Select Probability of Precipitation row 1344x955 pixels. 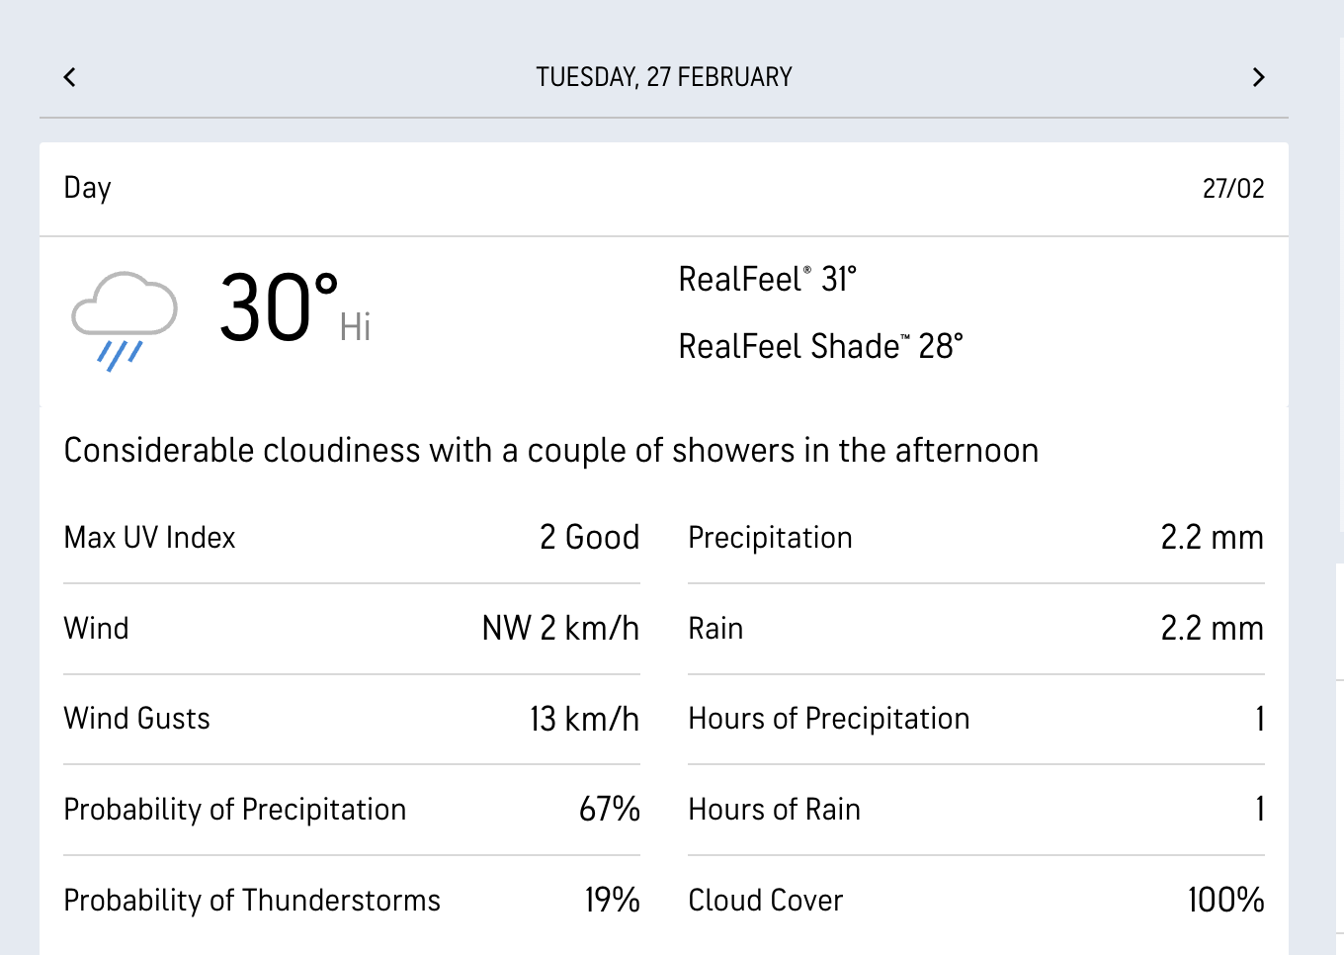[x=351, y=810]
